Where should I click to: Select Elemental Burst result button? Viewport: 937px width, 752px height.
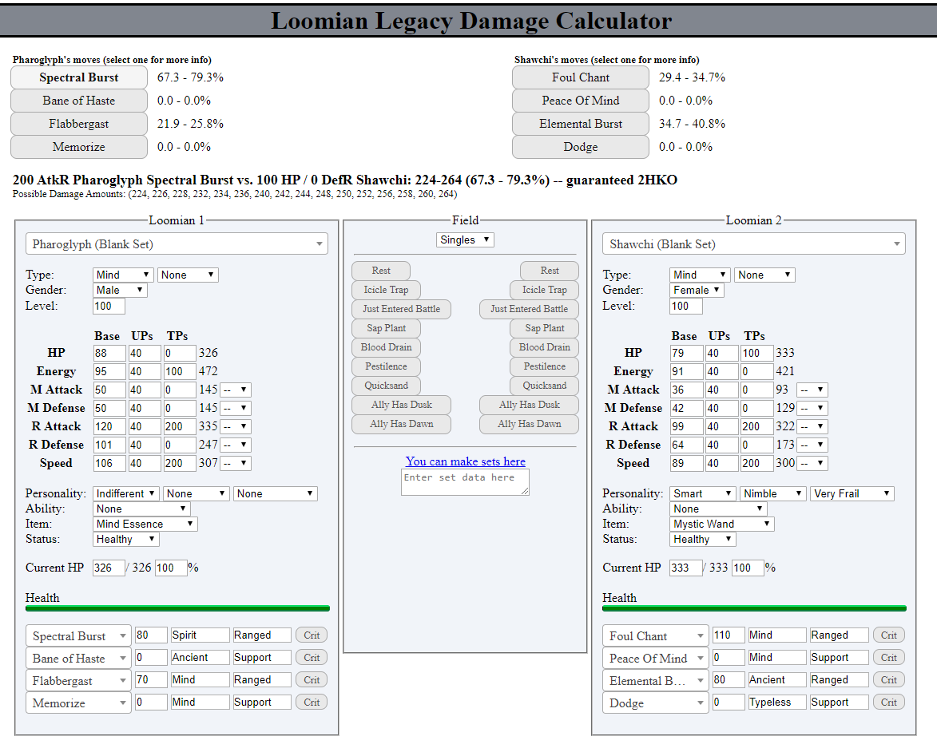tap(580, 124)
